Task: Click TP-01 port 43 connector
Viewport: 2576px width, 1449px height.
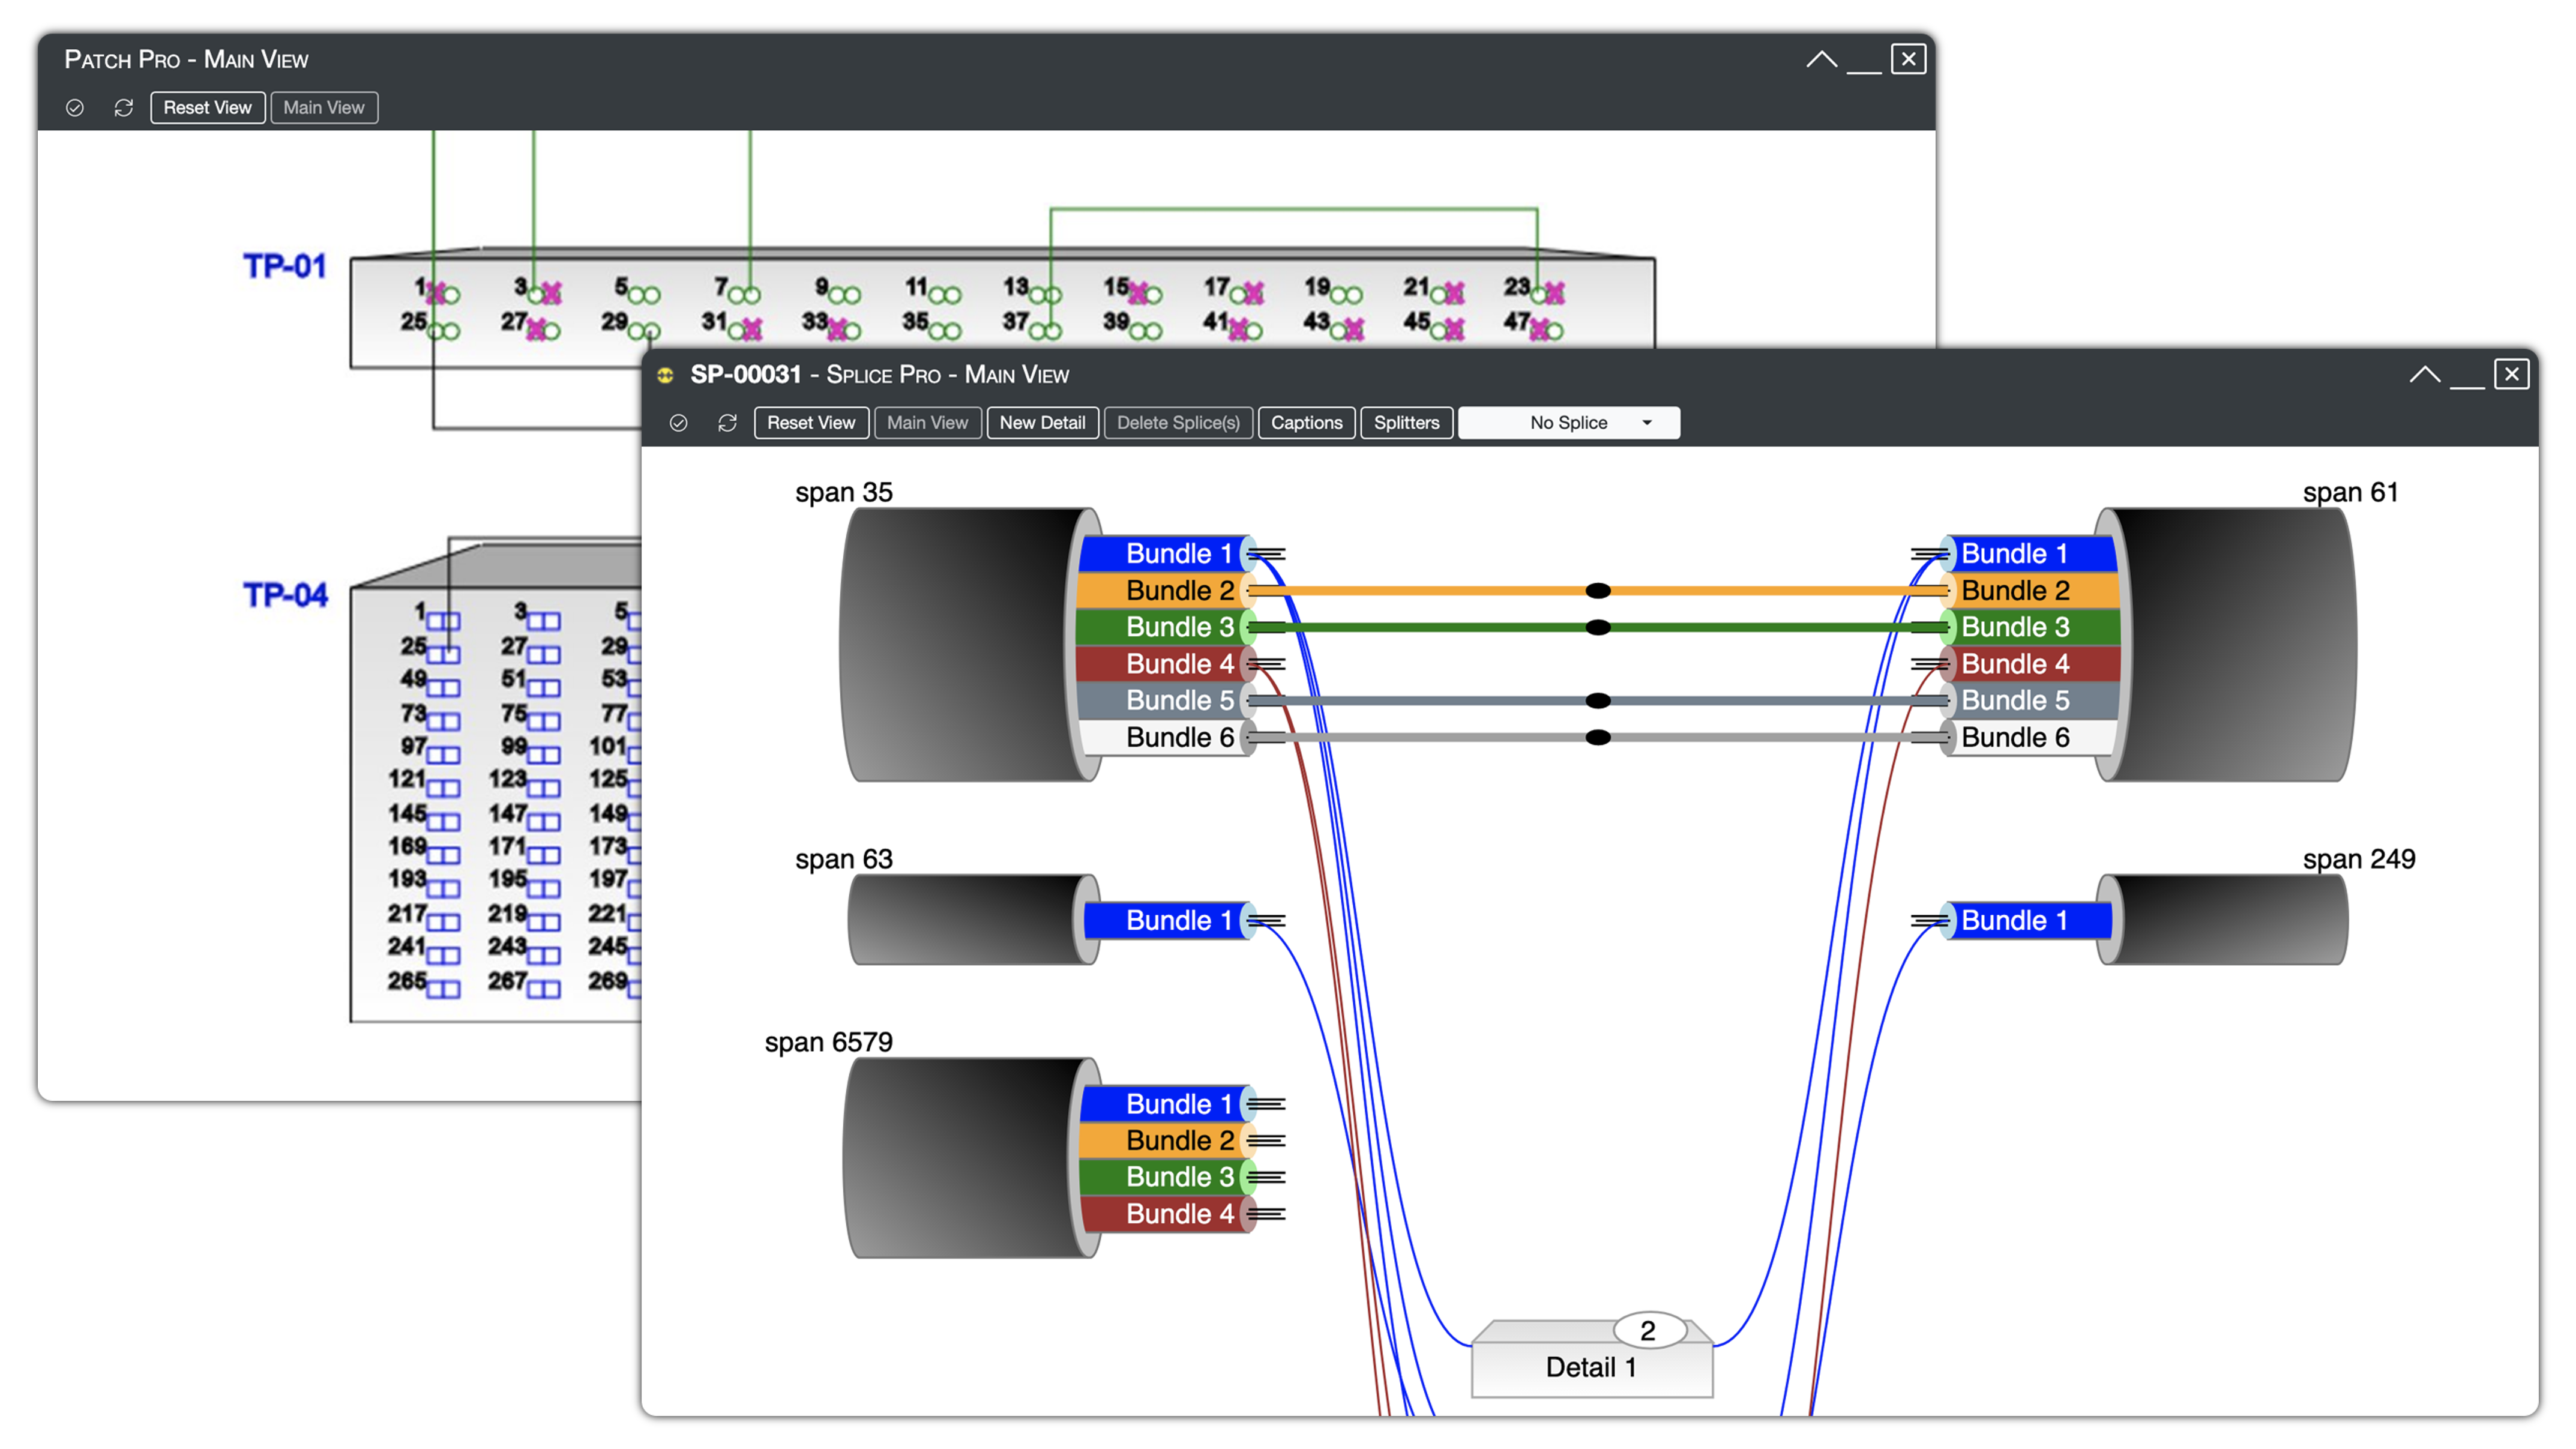Action: (1346, 330)
